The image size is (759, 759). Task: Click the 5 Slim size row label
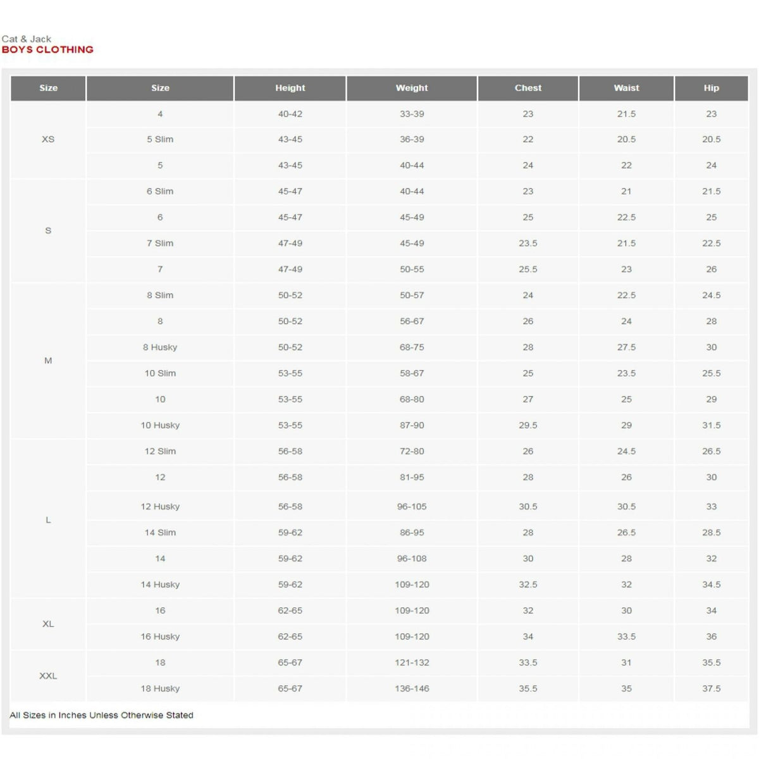(160, 139)
